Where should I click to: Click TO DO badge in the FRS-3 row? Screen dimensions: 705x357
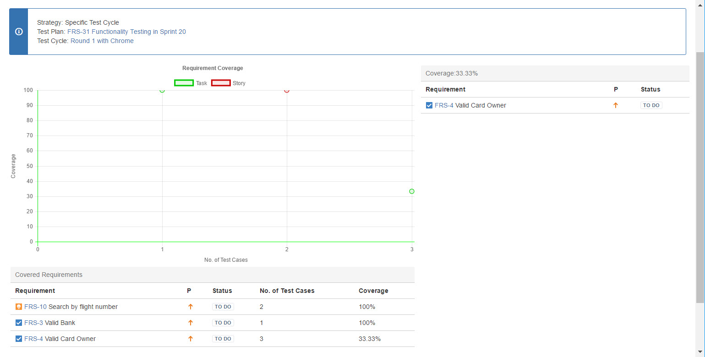[223, 323]
